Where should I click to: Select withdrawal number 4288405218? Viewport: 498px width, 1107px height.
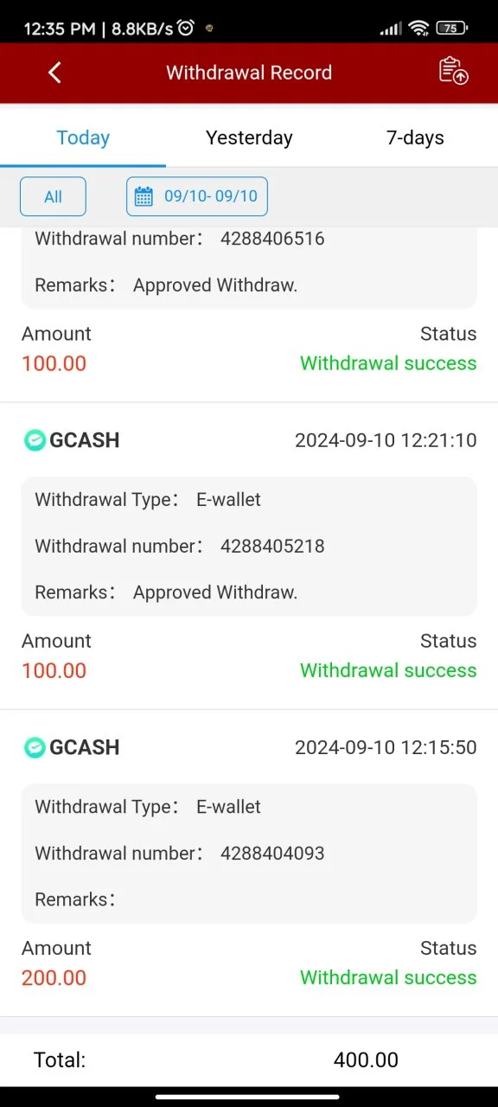pos(272,546)
